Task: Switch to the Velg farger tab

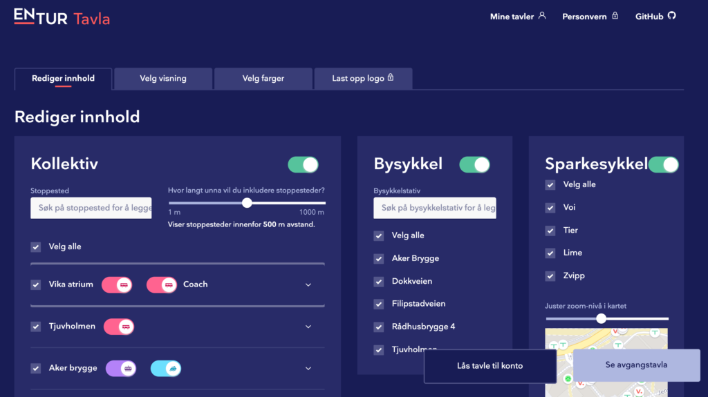Action: click(263, 79)
